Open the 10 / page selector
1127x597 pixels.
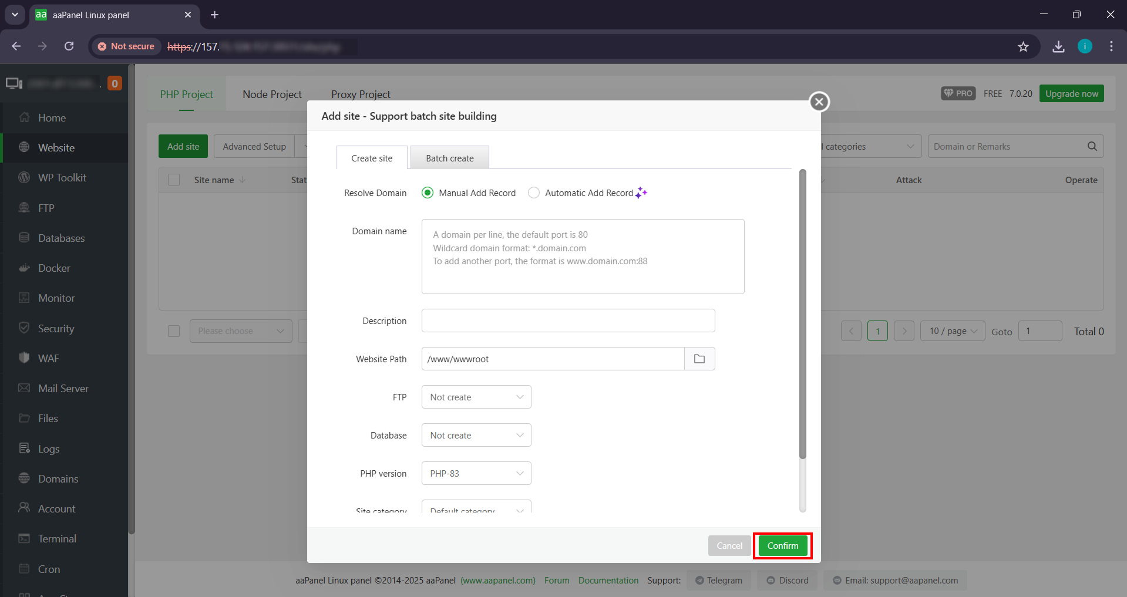(951, 330)
